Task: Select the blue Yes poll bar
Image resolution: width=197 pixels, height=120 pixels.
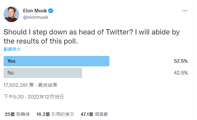Action: (56, 61)
